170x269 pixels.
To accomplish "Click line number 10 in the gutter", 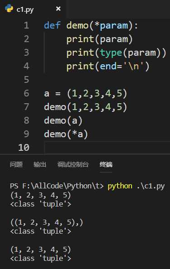I will pyautogui.click(x=24, y=148).
